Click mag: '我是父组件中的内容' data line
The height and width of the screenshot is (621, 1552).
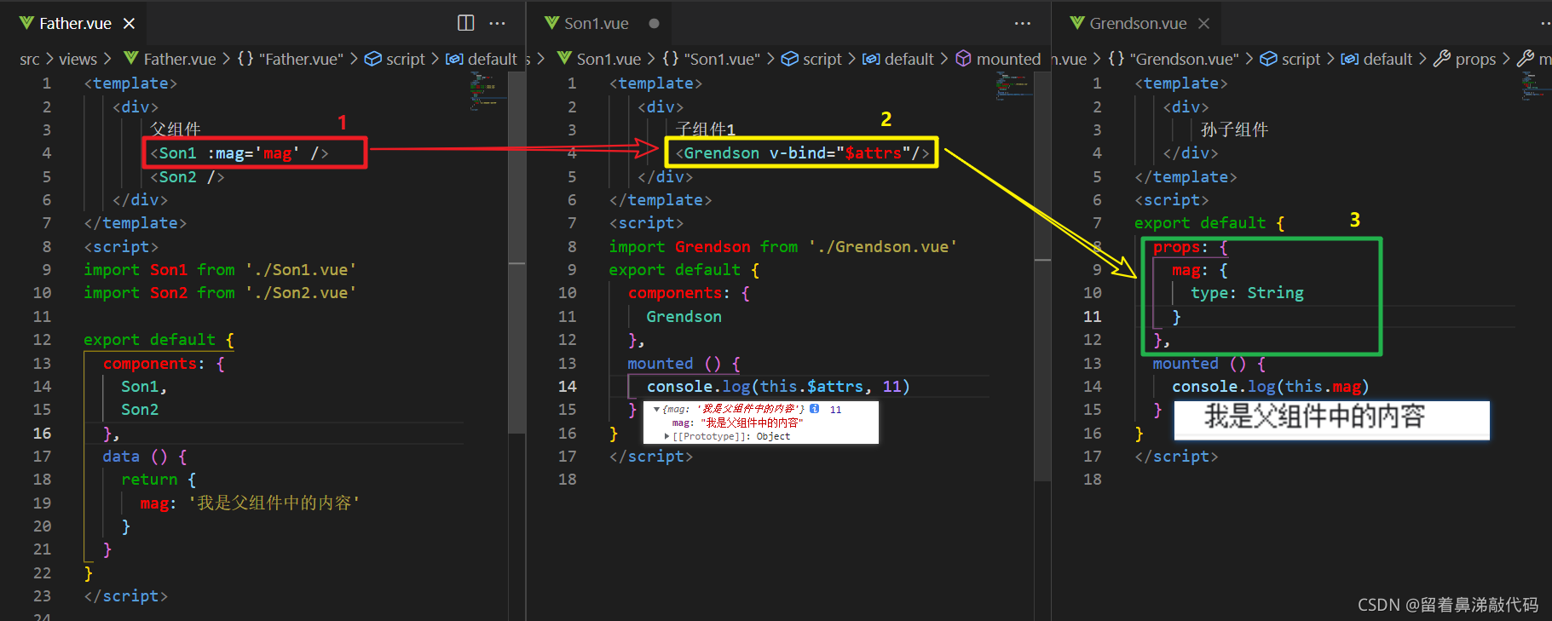pos(250,503)
